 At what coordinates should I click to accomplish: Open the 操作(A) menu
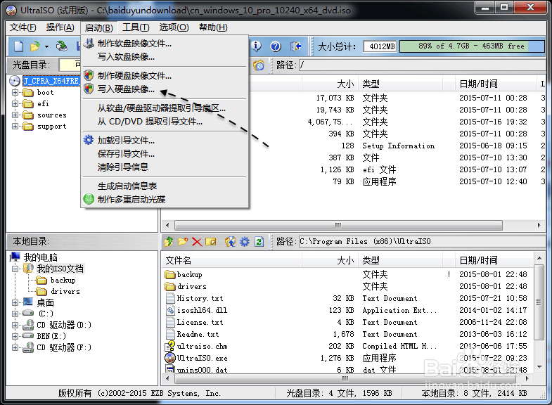[60, 27]
